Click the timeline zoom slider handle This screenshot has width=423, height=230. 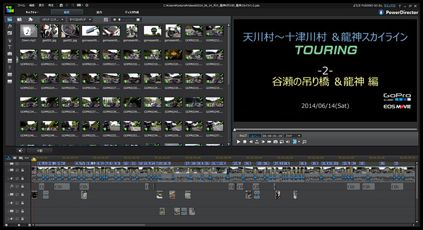point(19,225)
